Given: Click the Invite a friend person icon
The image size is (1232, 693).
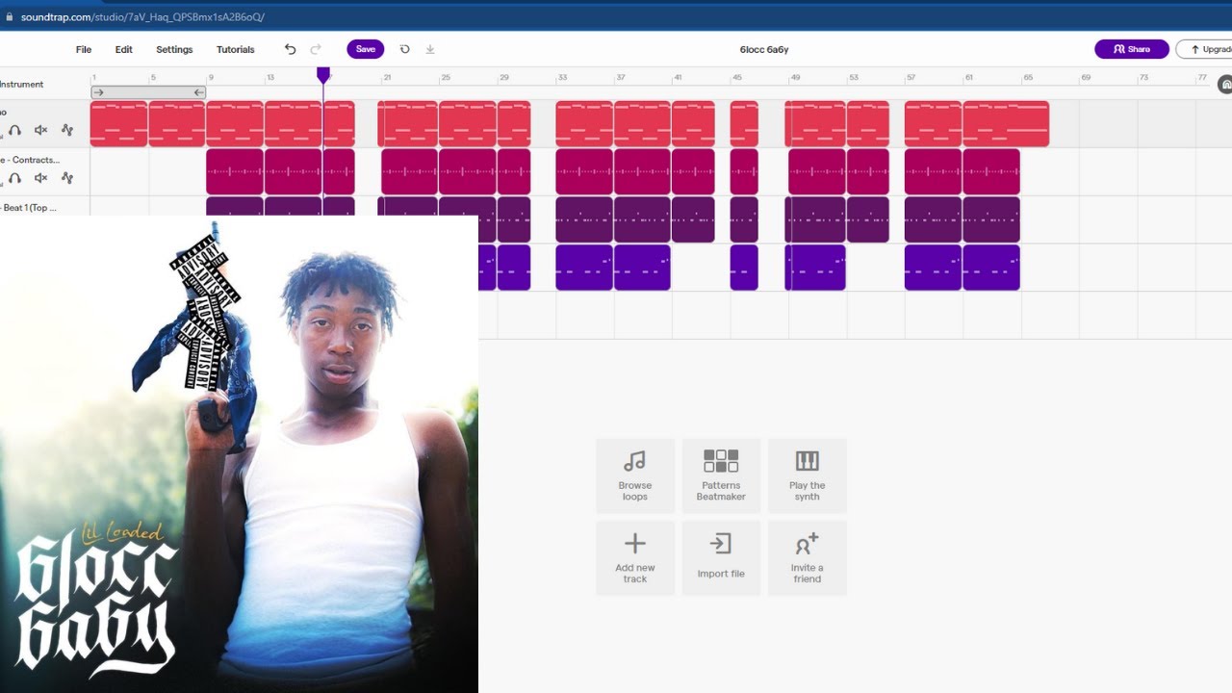Looking at the screenshot, I should point(807,544).
